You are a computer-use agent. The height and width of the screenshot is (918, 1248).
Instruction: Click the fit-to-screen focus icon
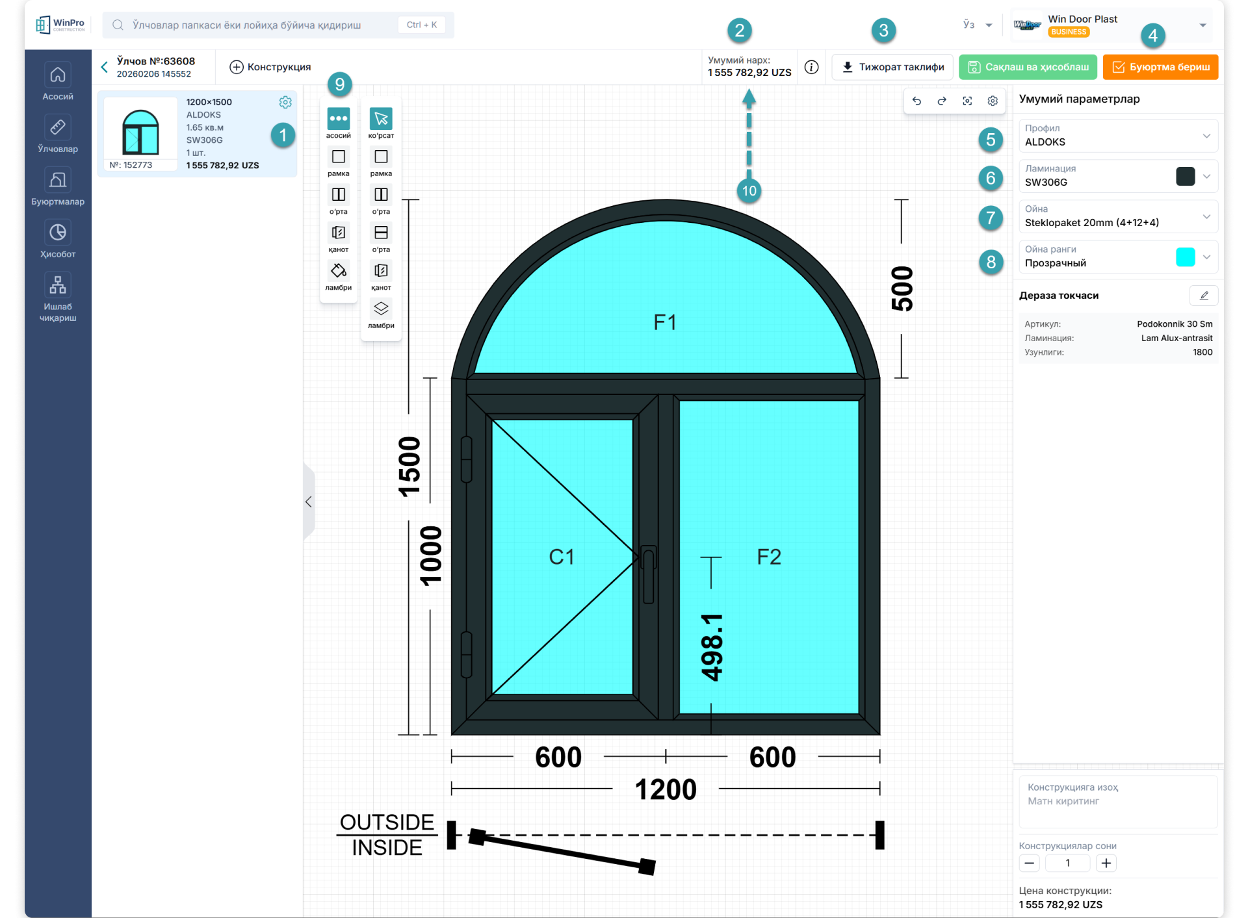click(967, 101)
